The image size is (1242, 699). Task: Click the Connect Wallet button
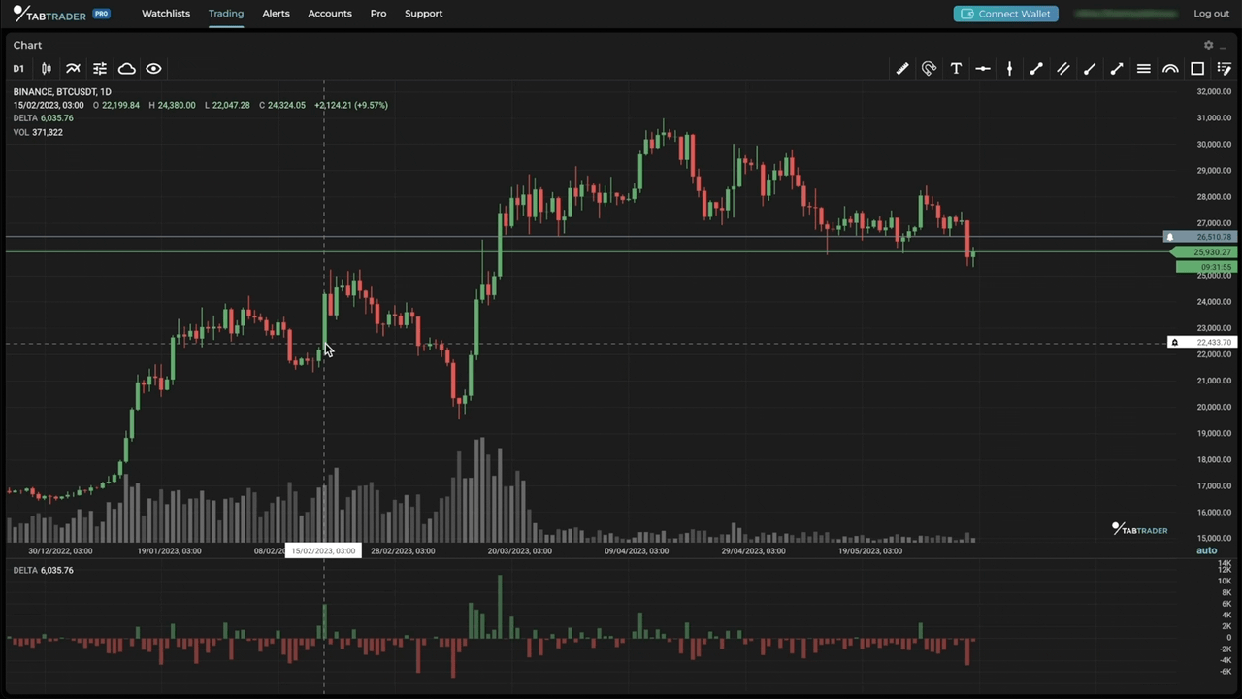pos(1005,13)
